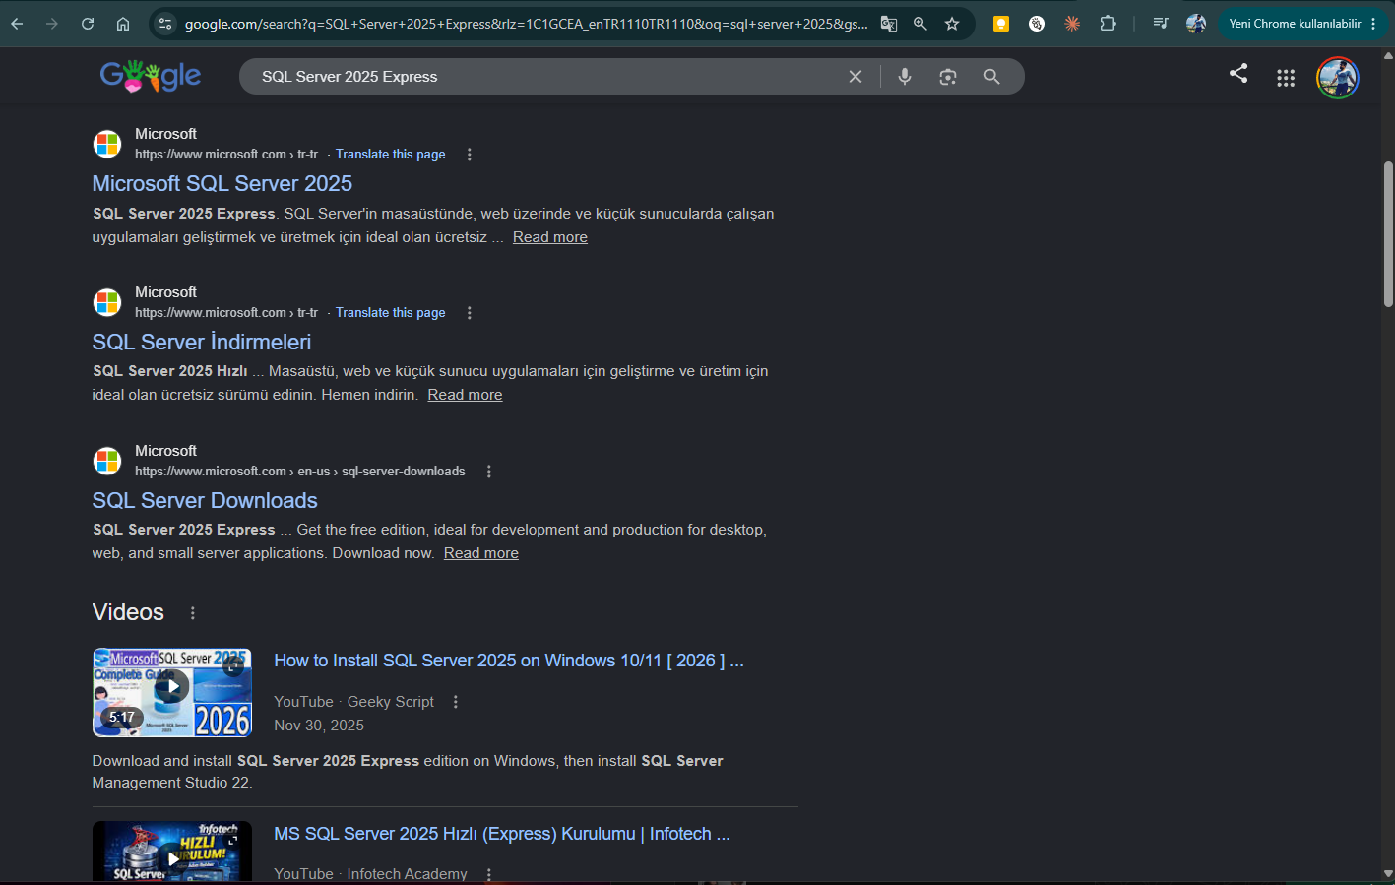Screen dimensions: 1395x885
Task: Click the Microsoft logo beside Microsoft SQL Server 2025
Action: click(107, 144)
